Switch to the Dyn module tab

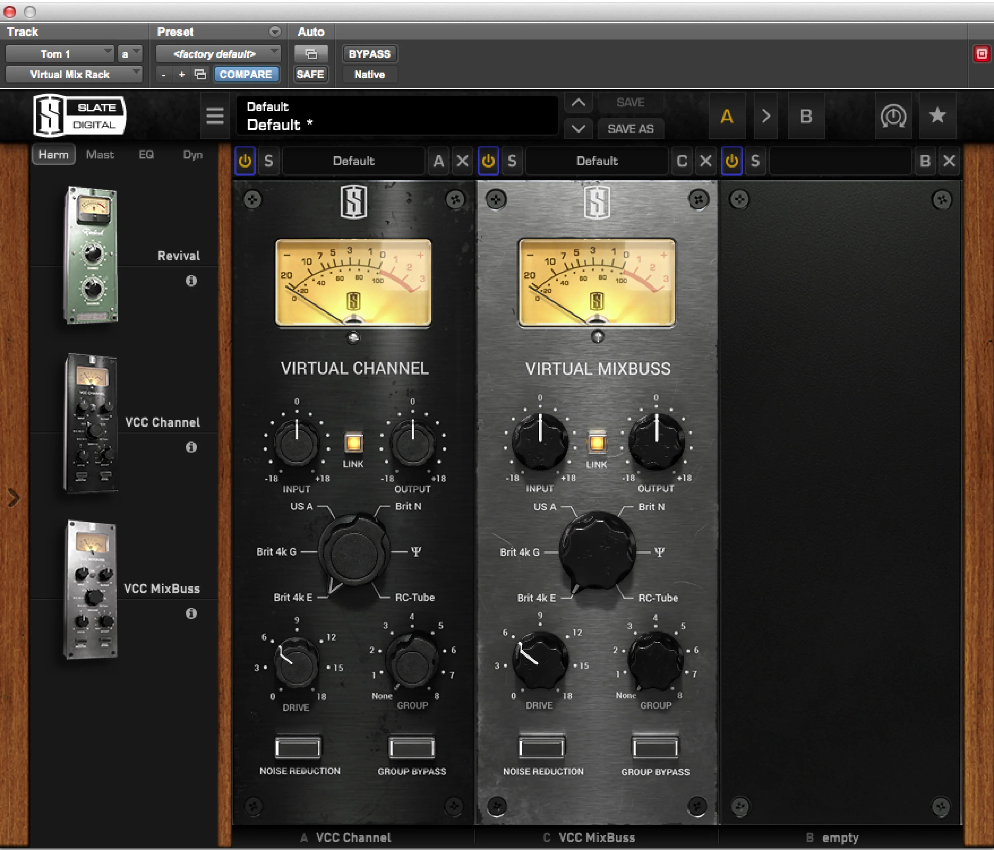click(193, 154)
